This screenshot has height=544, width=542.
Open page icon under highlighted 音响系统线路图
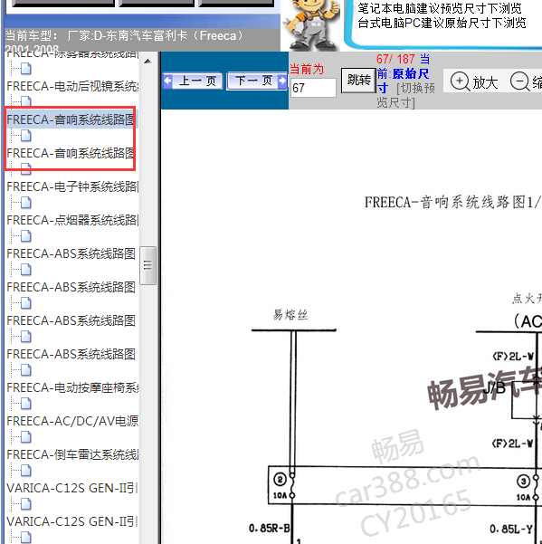(26, 136)
